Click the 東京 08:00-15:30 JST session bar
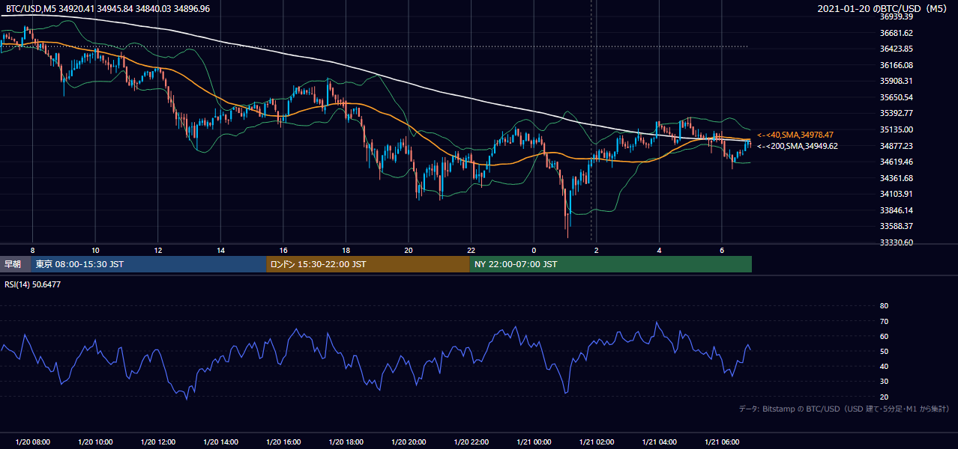Screen dimensions: 958x449 148,264
